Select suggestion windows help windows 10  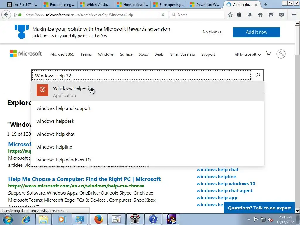pyautogui.click(x=148, y=160)
